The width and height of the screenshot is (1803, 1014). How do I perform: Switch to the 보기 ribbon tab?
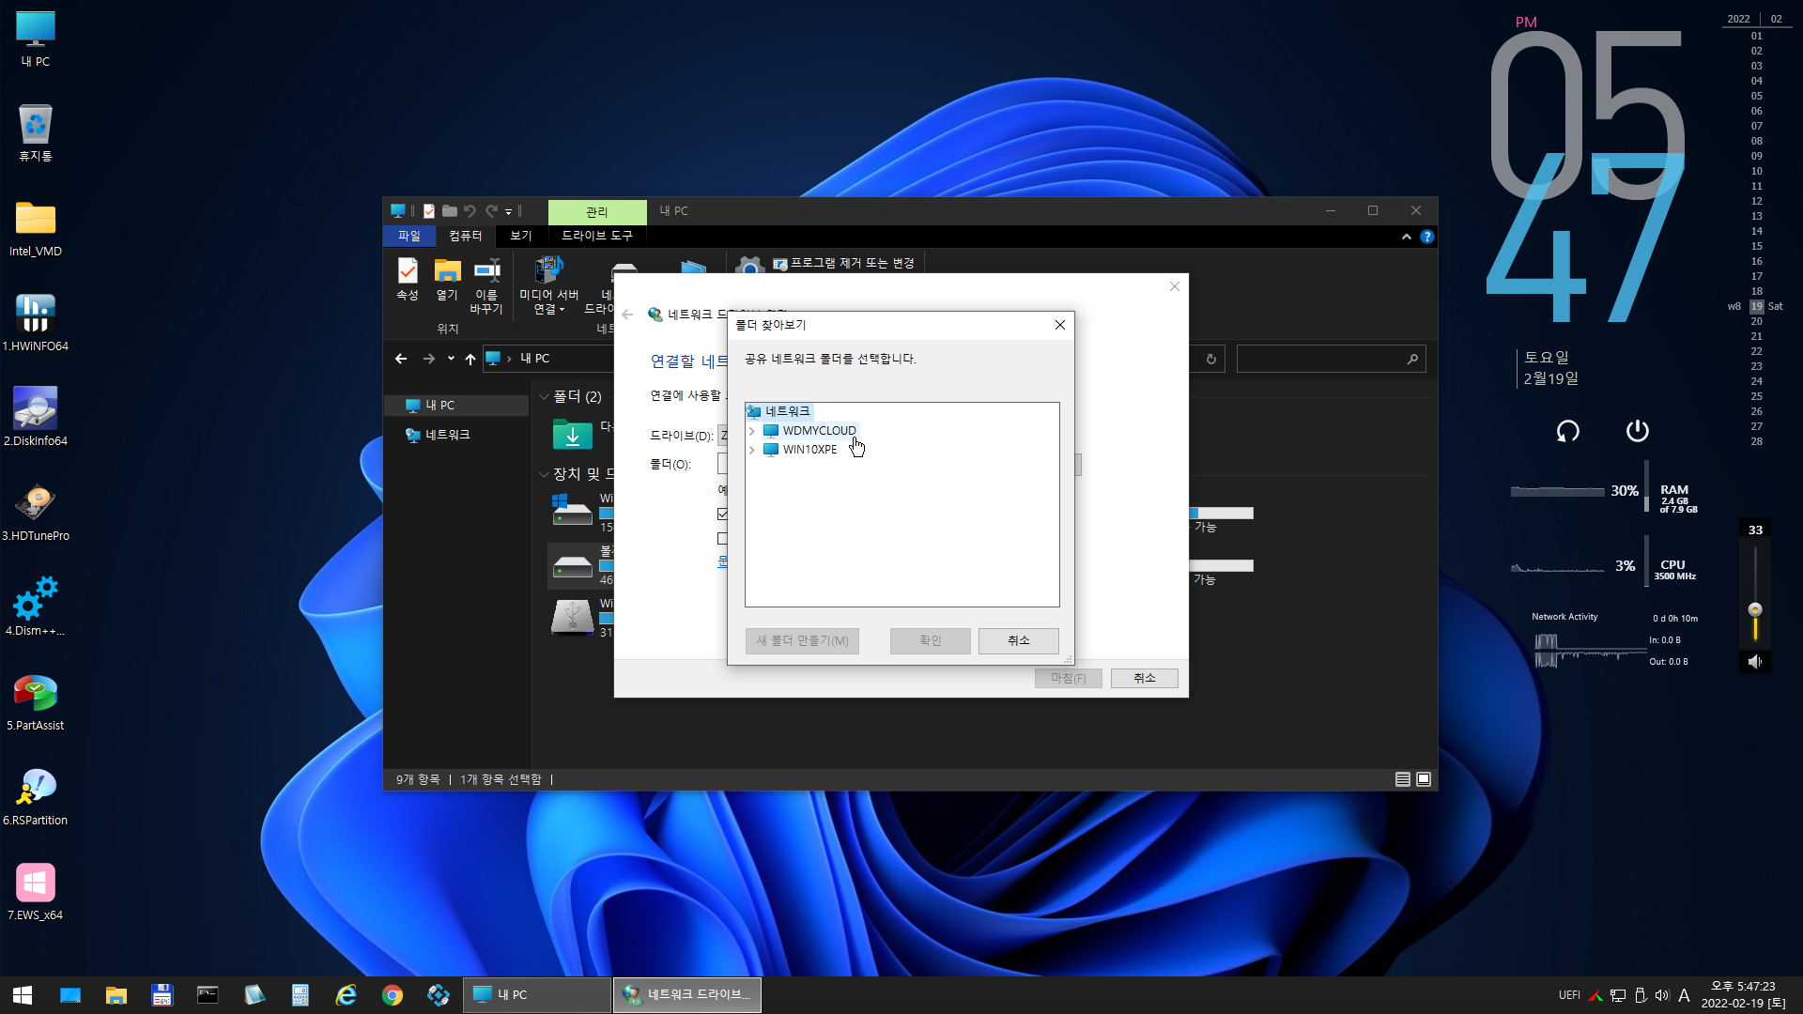521,236
